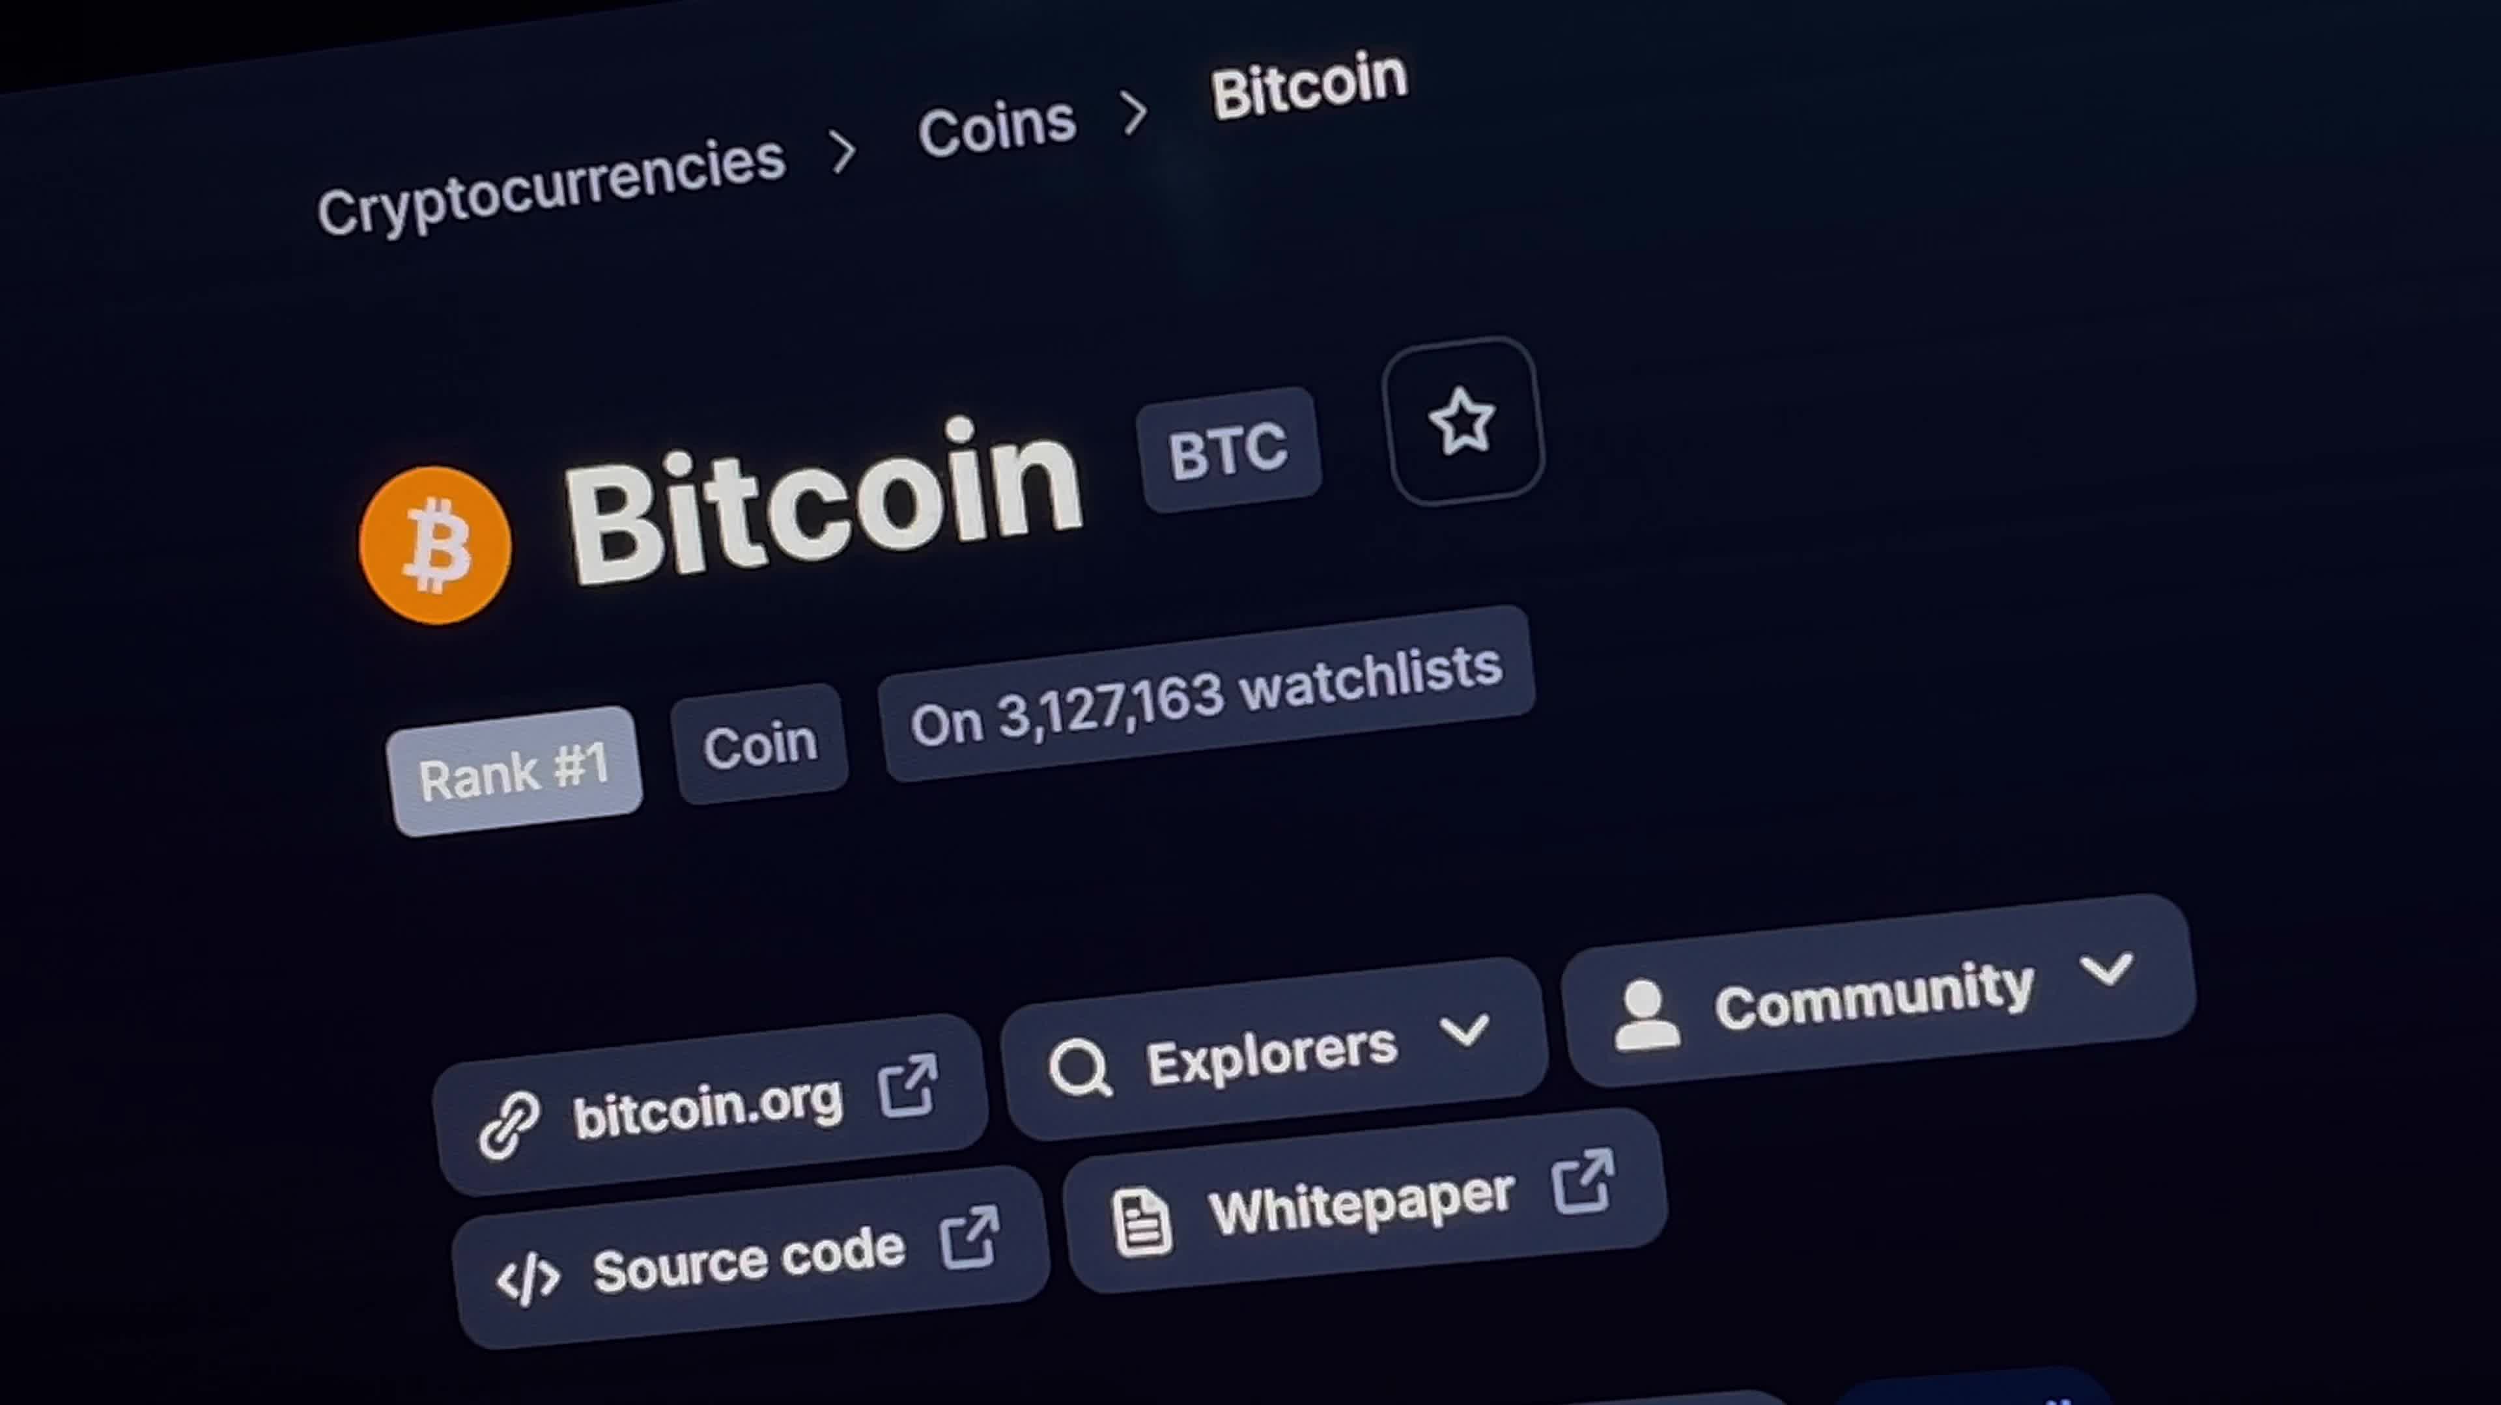Click the orange Bitcoin logo icon
Viewport: 2501px width, 1405px height.
[435, 544]
